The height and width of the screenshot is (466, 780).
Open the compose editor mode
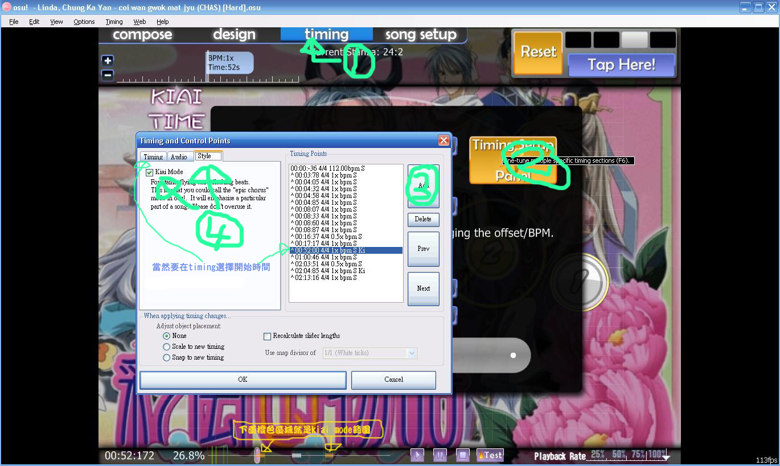(x=142, y=34)
